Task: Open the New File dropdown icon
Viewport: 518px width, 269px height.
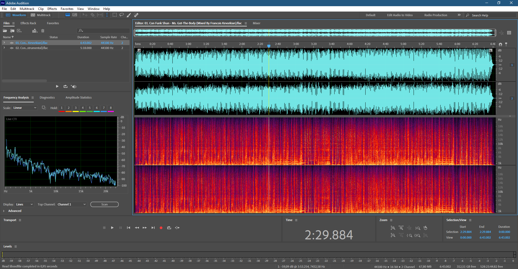Action: point(19,31)
